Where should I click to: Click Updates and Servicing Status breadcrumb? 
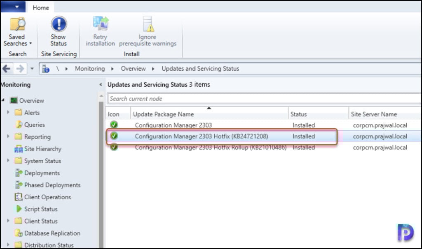pos(200,69)
